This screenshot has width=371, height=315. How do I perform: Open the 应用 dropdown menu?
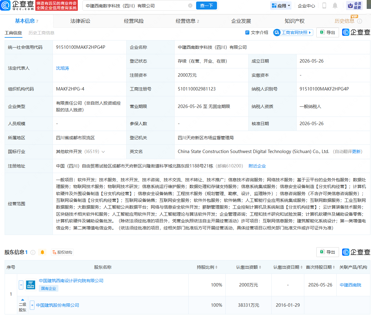[281, 6]
